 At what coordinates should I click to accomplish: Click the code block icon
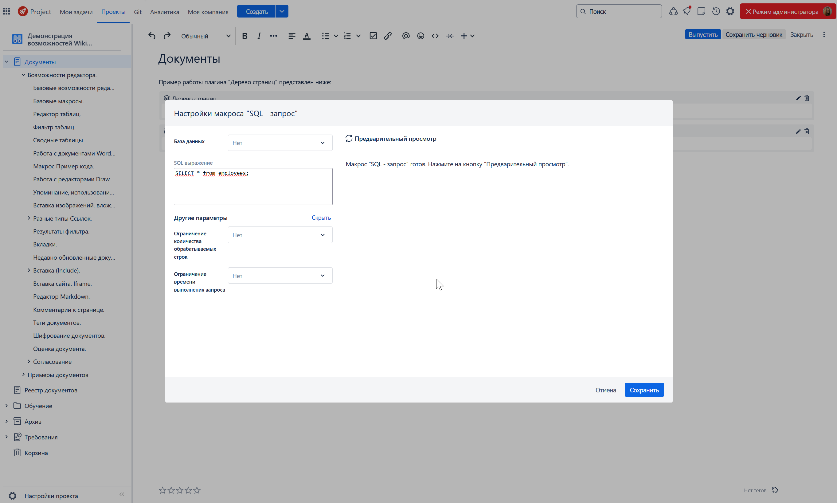[x=435, y=36]
